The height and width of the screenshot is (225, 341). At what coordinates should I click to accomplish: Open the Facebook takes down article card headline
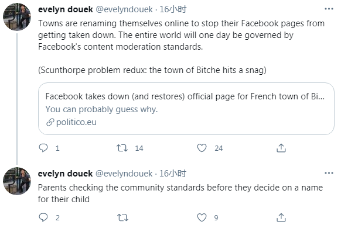(185, 96)
